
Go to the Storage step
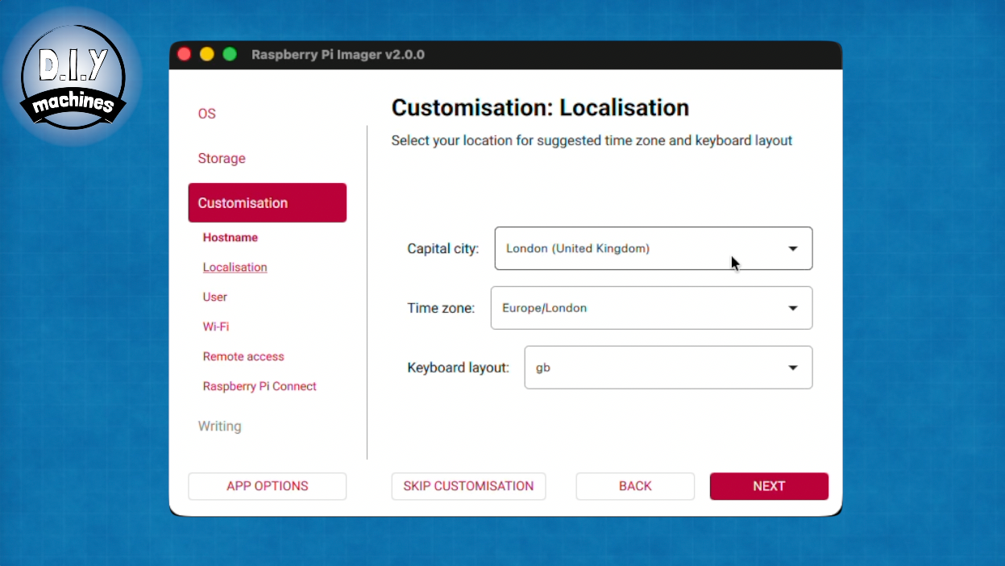222,159
